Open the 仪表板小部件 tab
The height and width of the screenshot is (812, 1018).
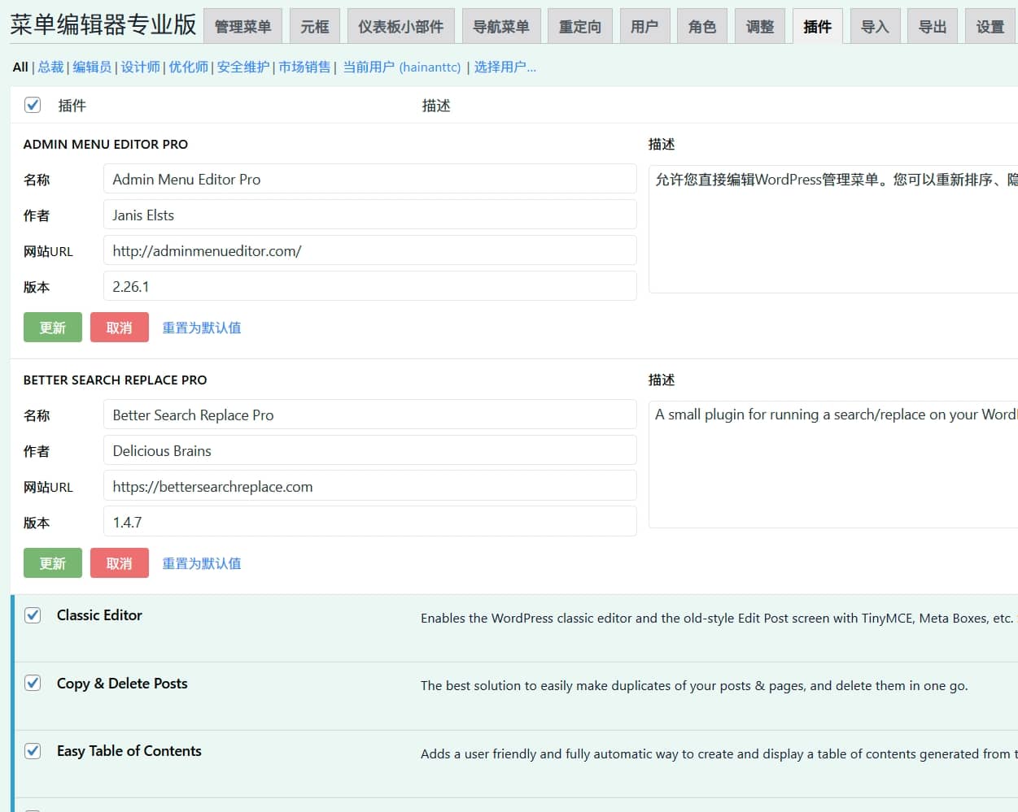[400, 27]
